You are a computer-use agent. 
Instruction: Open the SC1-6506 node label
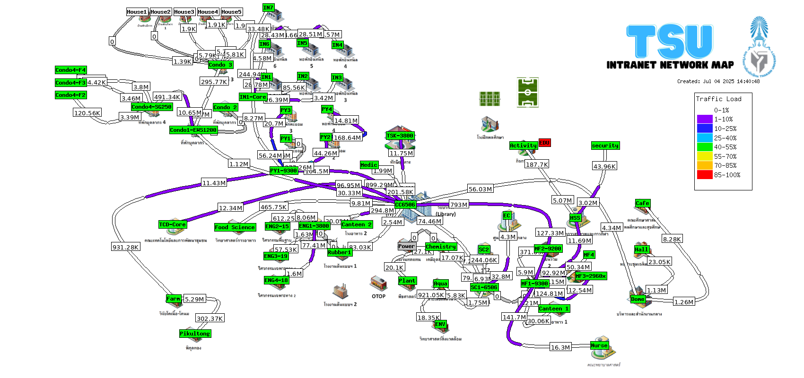pos(484,287)
